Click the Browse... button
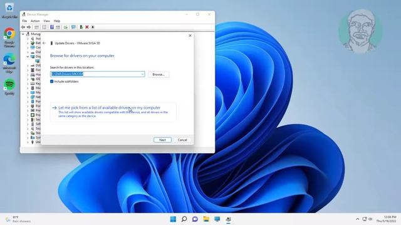 pos(159,74)
